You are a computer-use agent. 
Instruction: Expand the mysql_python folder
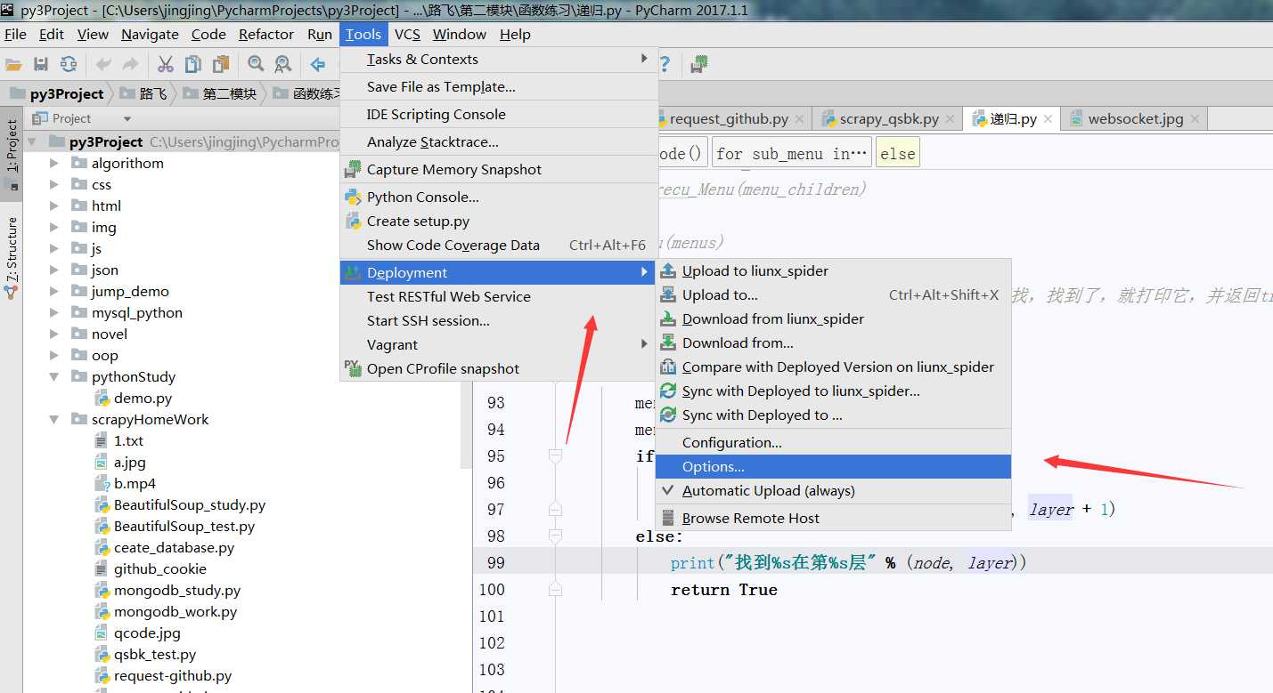coord(54,312)
